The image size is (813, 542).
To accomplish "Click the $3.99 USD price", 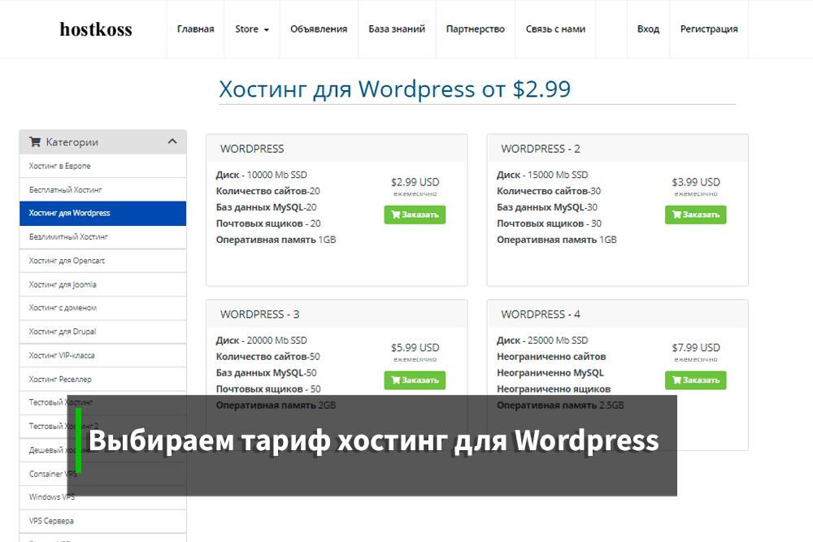I will [696, 182].
